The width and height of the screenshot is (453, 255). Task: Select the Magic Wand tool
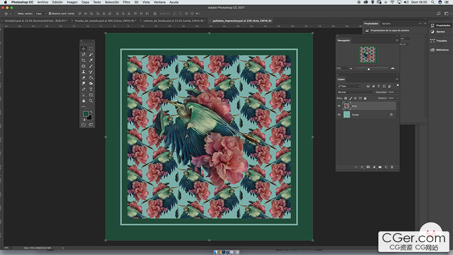pos(91,55)
